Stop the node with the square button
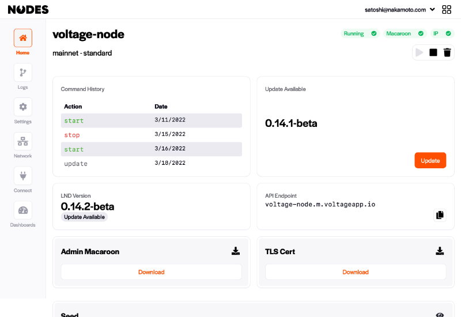This screenshot has width=461, height=317. pyautogui.click(x=433, y=52)
